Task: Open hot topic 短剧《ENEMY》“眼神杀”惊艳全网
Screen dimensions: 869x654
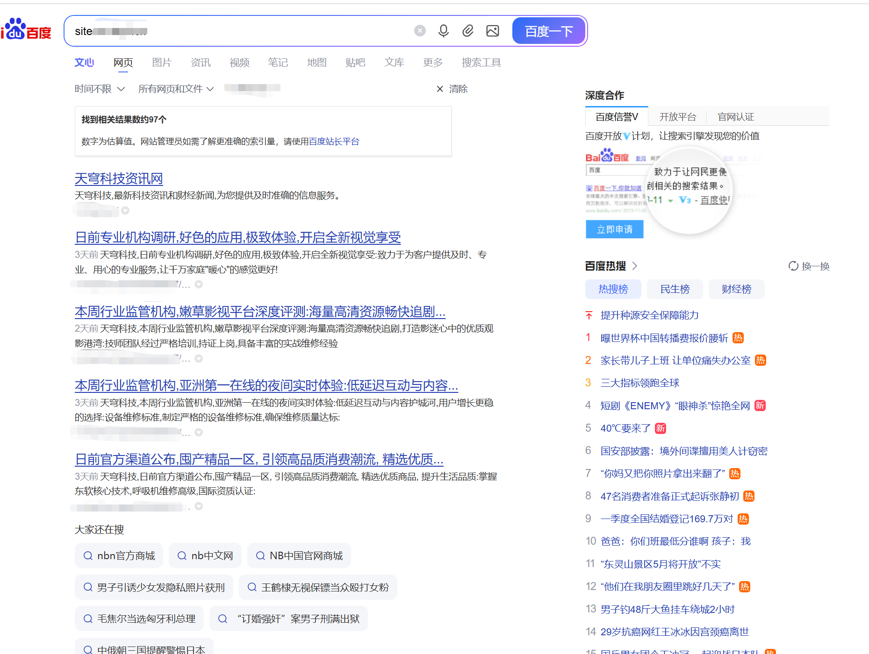Action: [x=675, y=405]
